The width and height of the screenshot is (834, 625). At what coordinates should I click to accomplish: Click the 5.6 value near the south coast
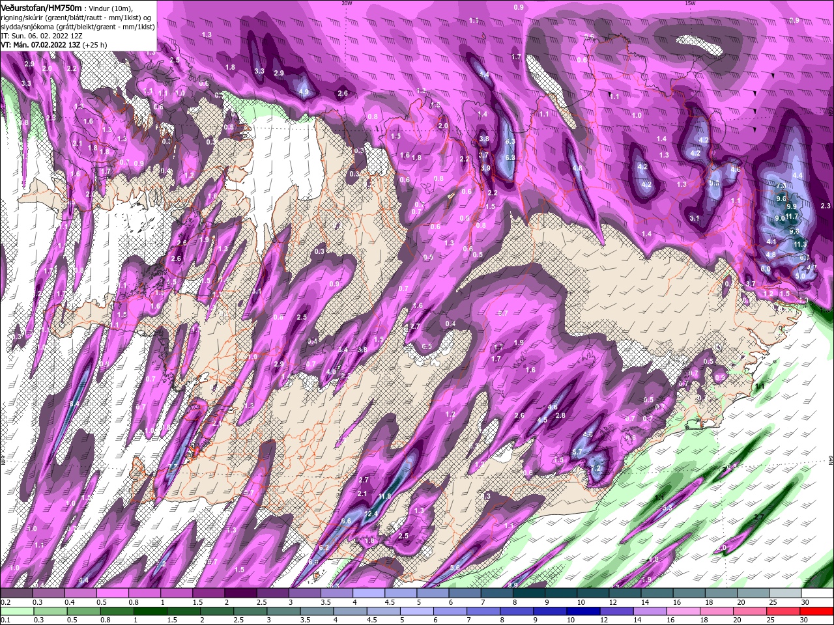tap(455, 568)
